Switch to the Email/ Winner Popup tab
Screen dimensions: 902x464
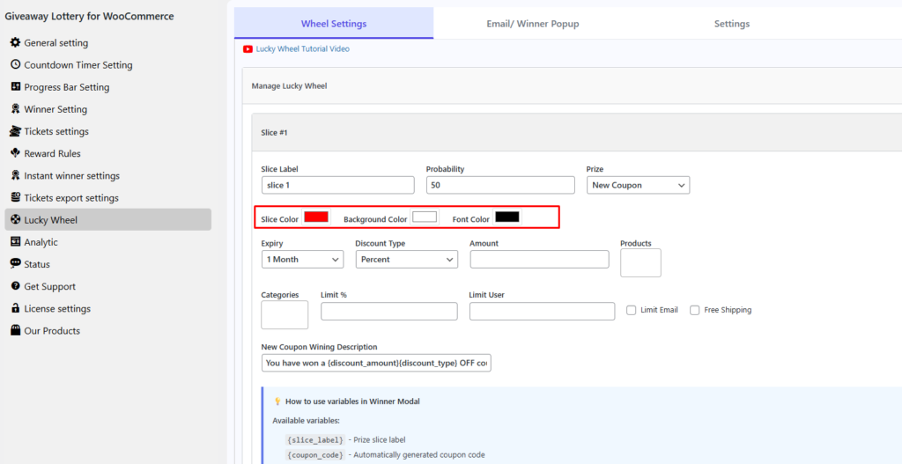click(533, 24)
